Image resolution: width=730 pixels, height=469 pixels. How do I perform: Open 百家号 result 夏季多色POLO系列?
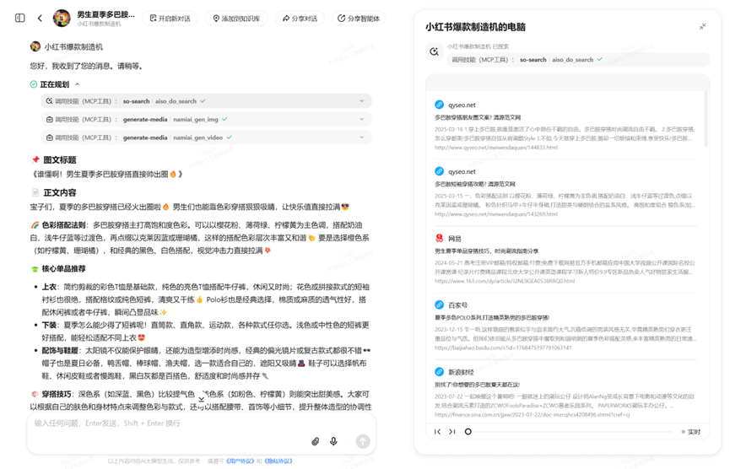492,318
